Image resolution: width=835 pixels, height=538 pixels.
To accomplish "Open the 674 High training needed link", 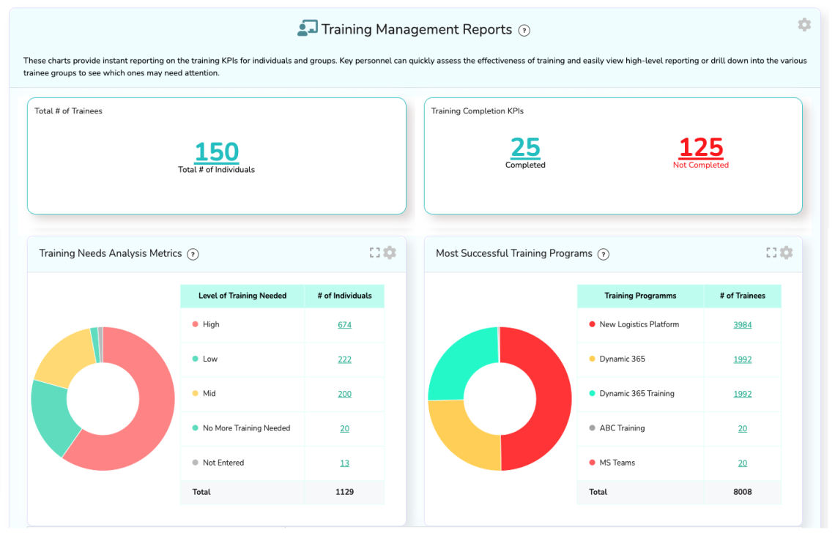I will [344, 324].
